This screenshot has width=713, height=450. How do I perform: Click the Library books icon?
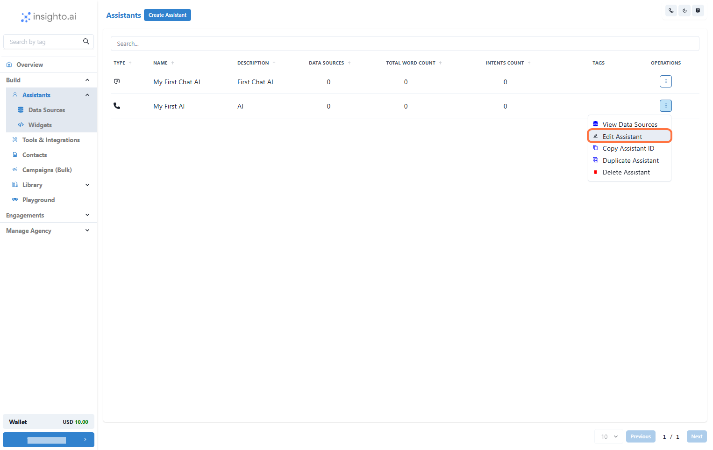point(15,185)
